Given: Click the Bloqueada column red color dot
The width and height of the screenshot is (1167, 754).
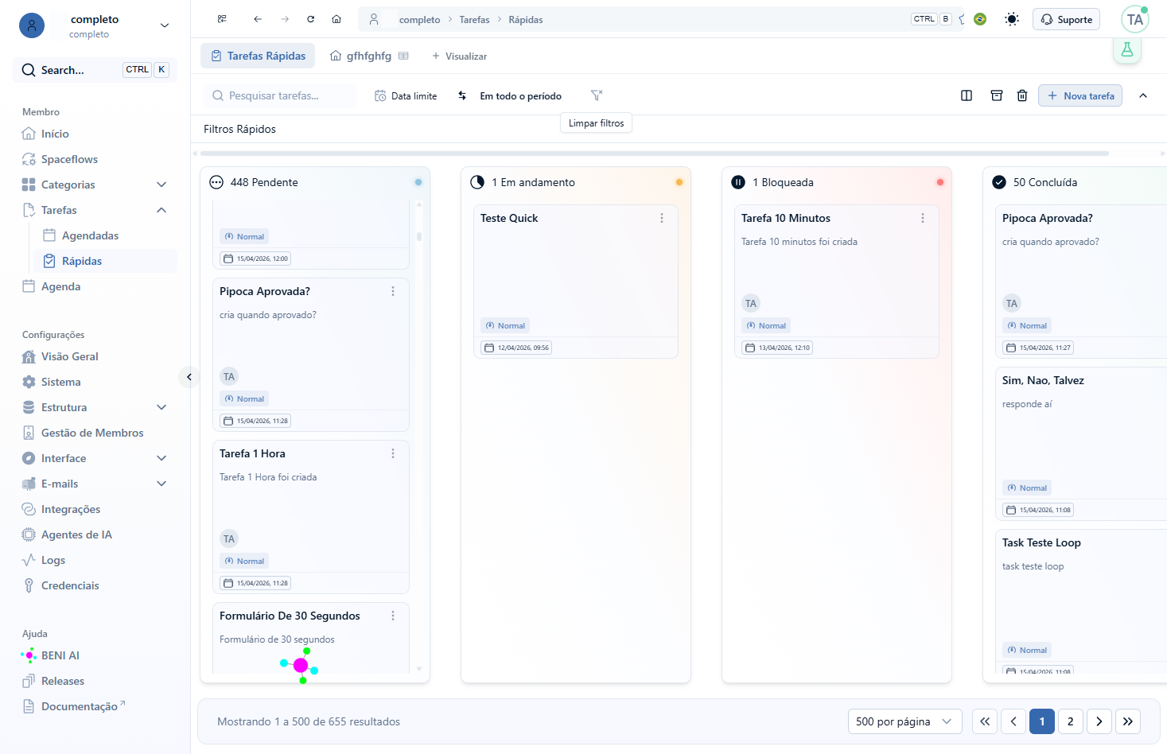Looking at the screenshot, I should click(x=940, y=182).
